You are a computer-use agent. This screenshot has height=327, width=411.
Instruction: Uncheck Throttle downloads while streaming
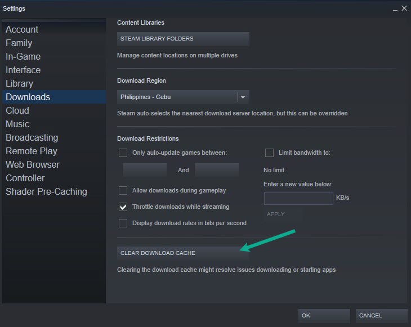pyautogui.click(x=123, y=207)
